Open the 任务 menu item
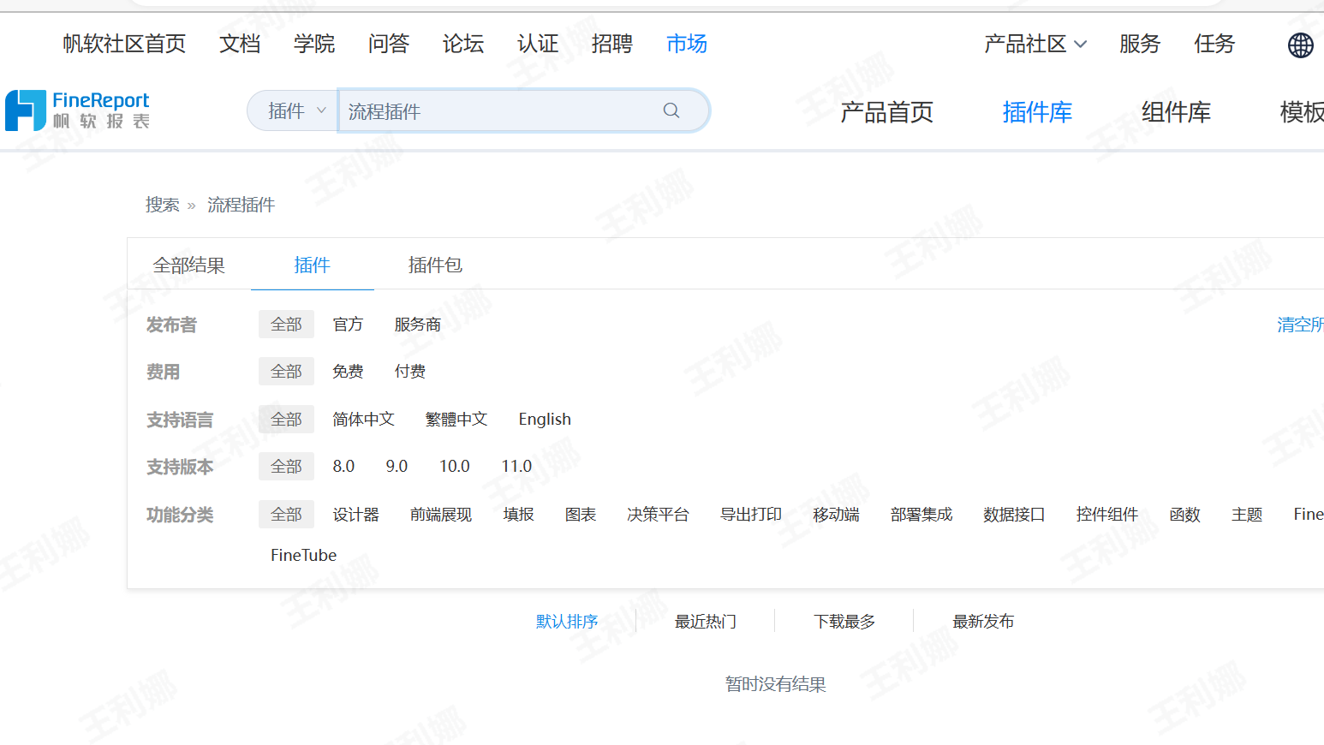This screenshot has height=745, width=1324. 1214,44
